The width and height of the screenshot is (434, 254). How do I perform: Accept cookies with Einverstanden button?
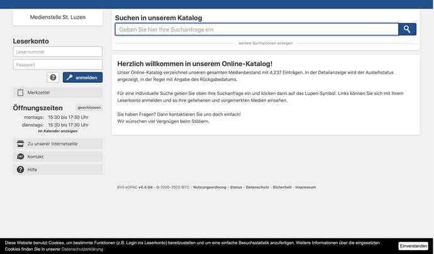pyautogui.click(x=413, y=246)
